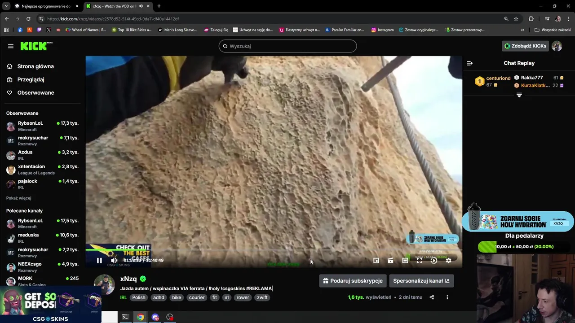Open Przeglądaj in the sidebar
Image resolution: width=575 pixels, height=323 pixels.
tap(31, 79)
